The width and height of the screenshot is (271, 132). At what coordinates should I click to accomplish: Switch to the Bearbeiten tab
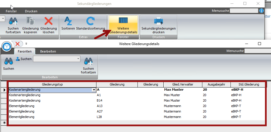click(x=48, y=51)
